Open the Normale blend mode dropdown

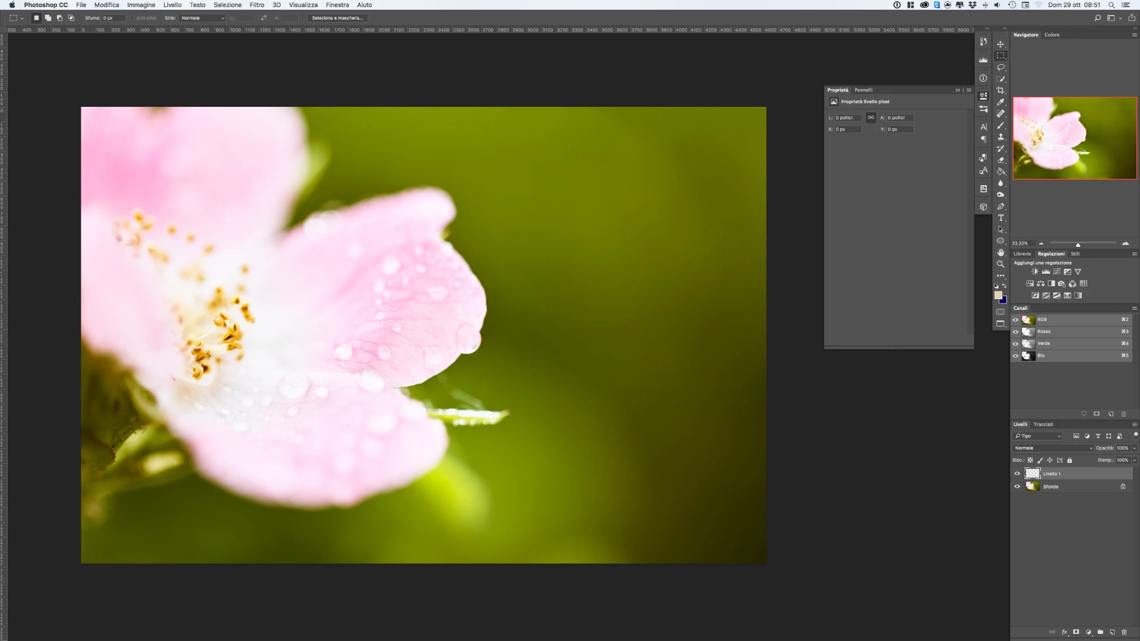click(x=1053, y=448)
